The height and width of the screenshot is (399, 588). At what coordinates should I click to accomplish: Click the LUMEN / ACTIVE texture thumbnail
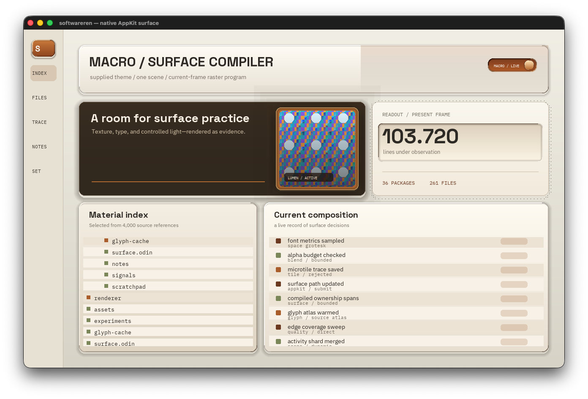pos(317,148)
